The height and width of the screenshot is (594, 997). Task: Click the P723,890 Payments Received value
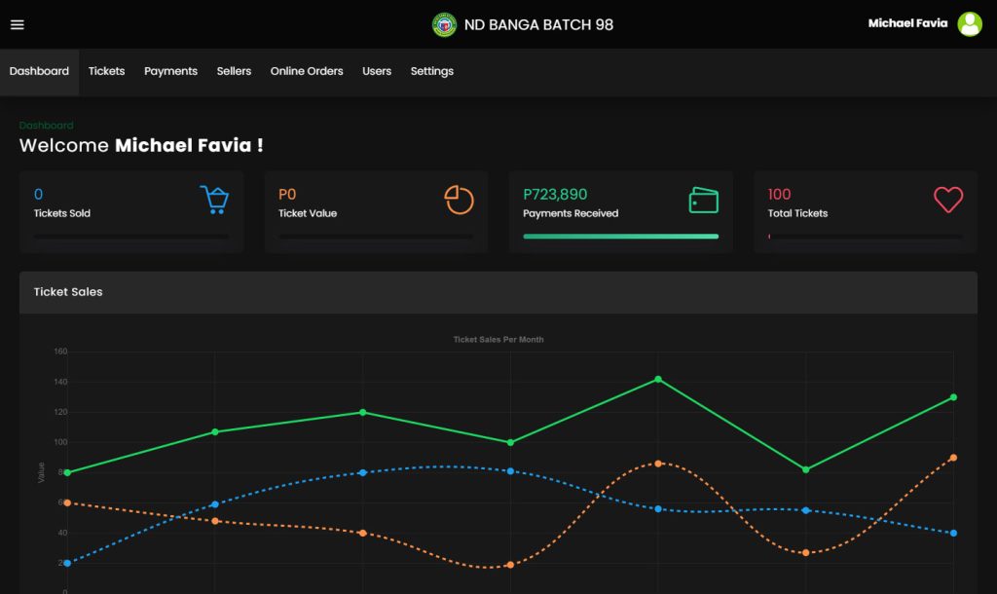click(555, 195)
